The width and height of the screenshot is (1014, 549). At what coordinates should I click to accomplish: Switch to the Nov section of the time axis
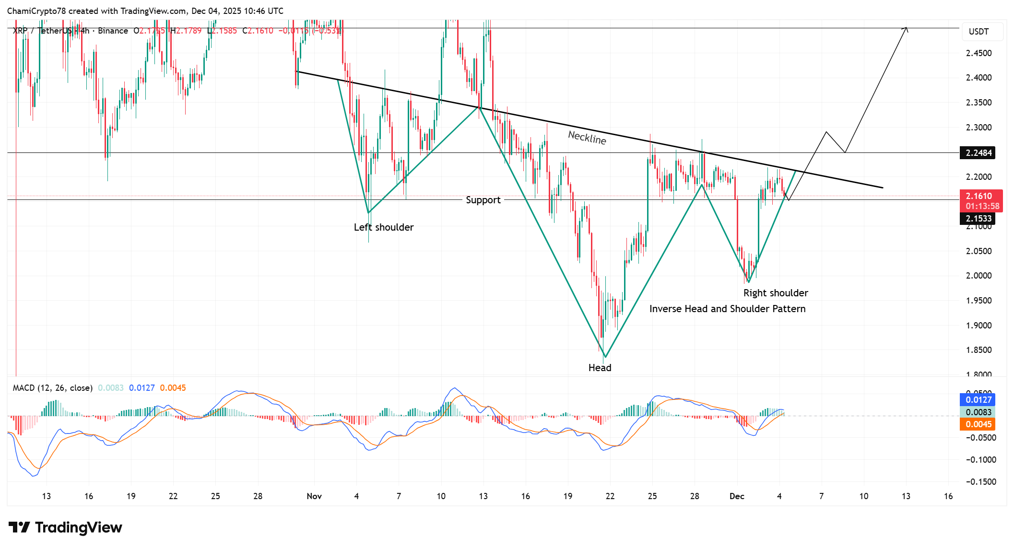314,497
